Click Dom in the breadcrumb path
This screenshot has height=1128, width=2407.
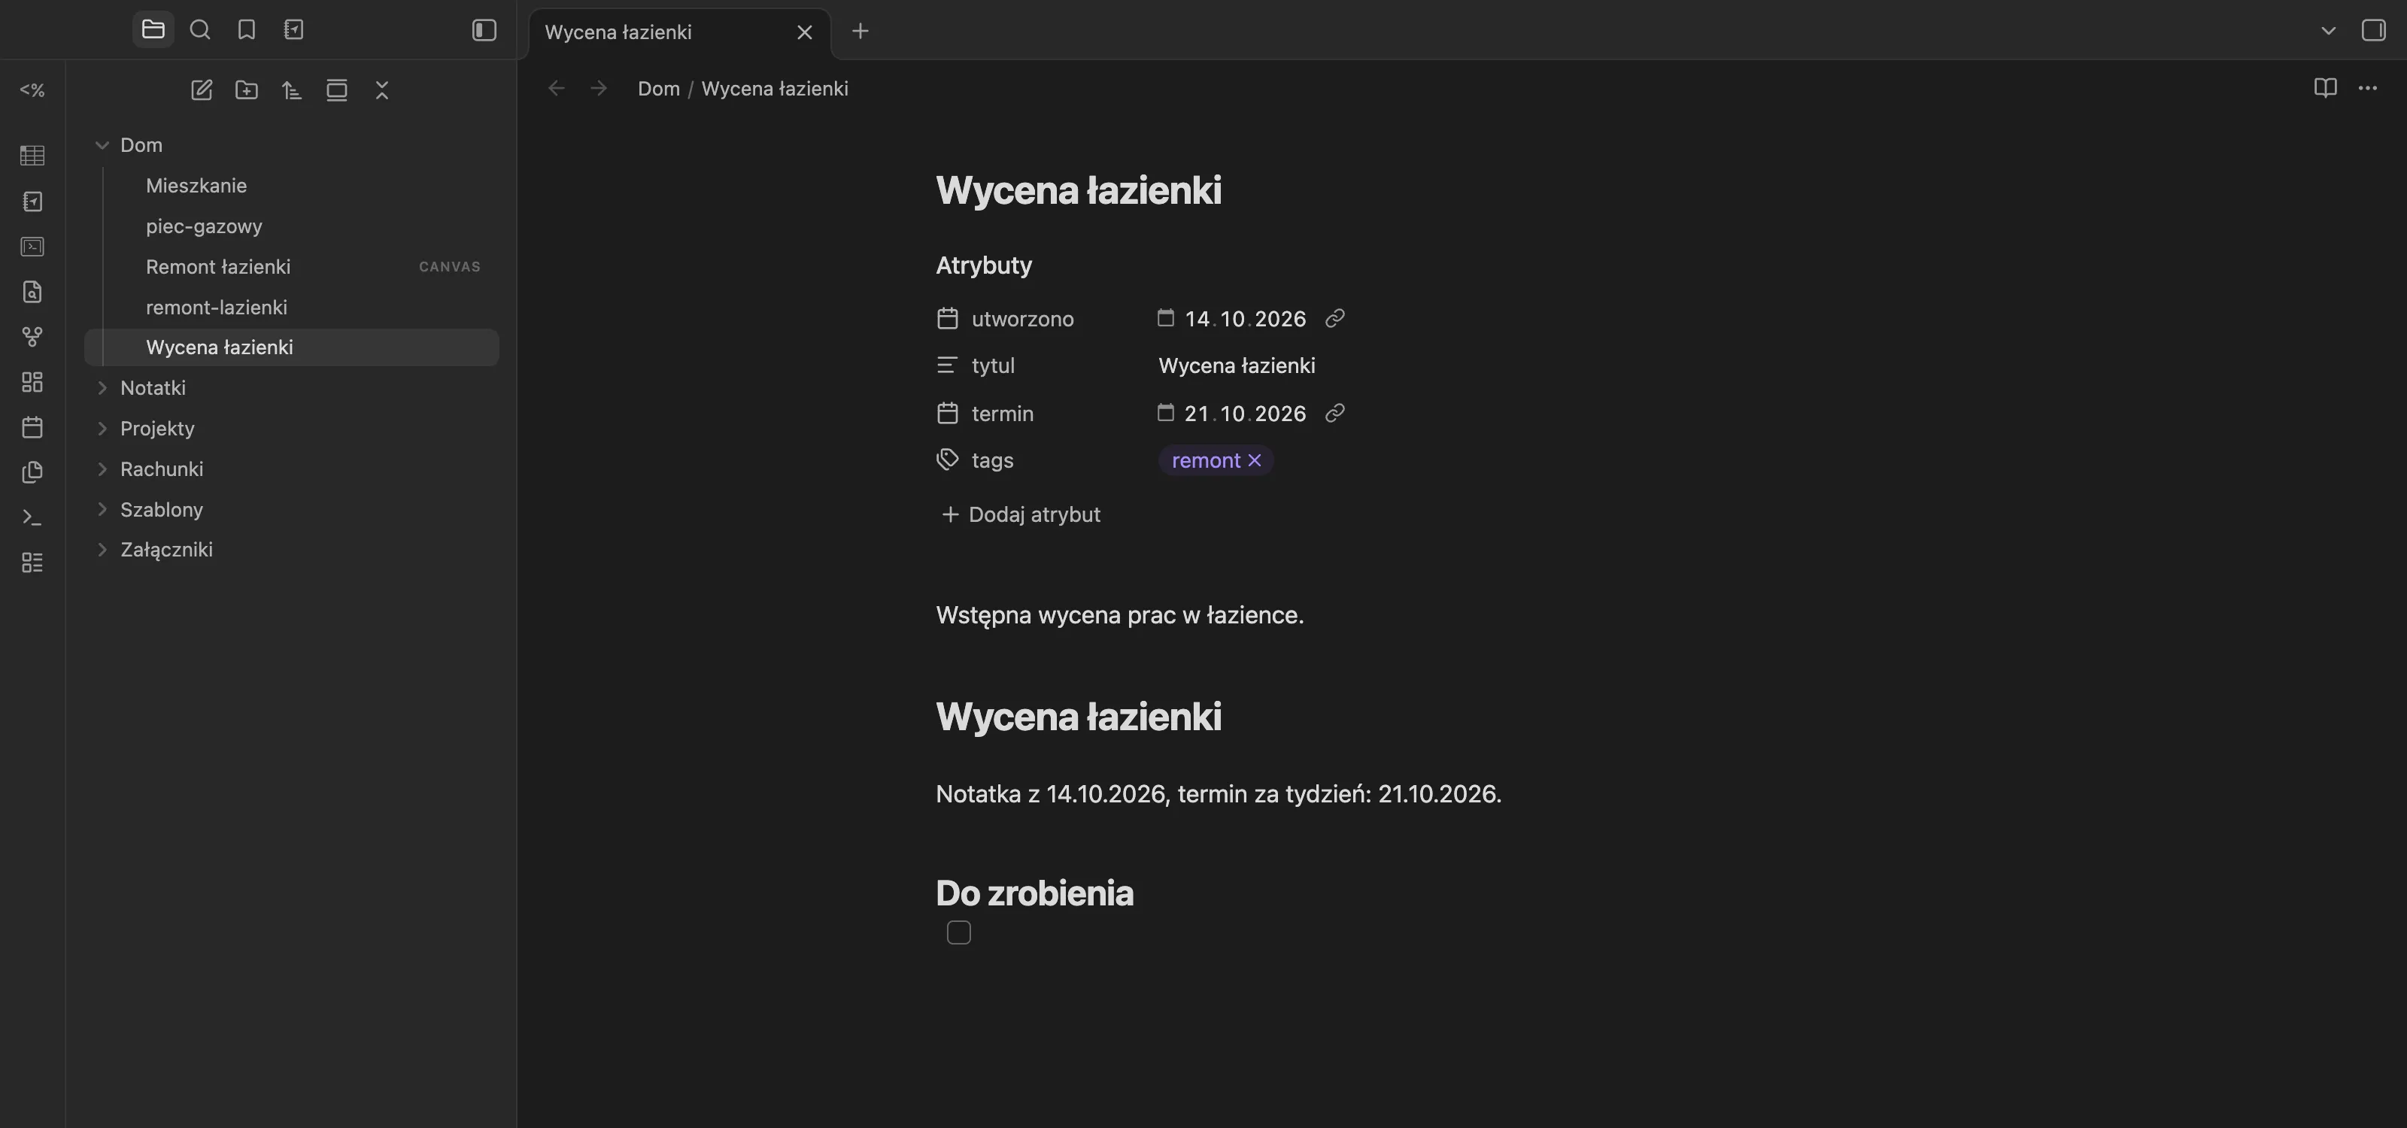(x=659, y=89)
